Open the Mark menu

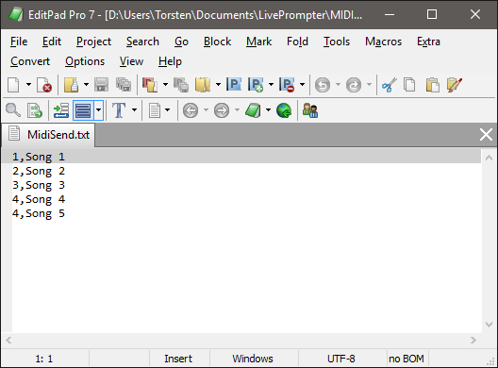(258, 42)
